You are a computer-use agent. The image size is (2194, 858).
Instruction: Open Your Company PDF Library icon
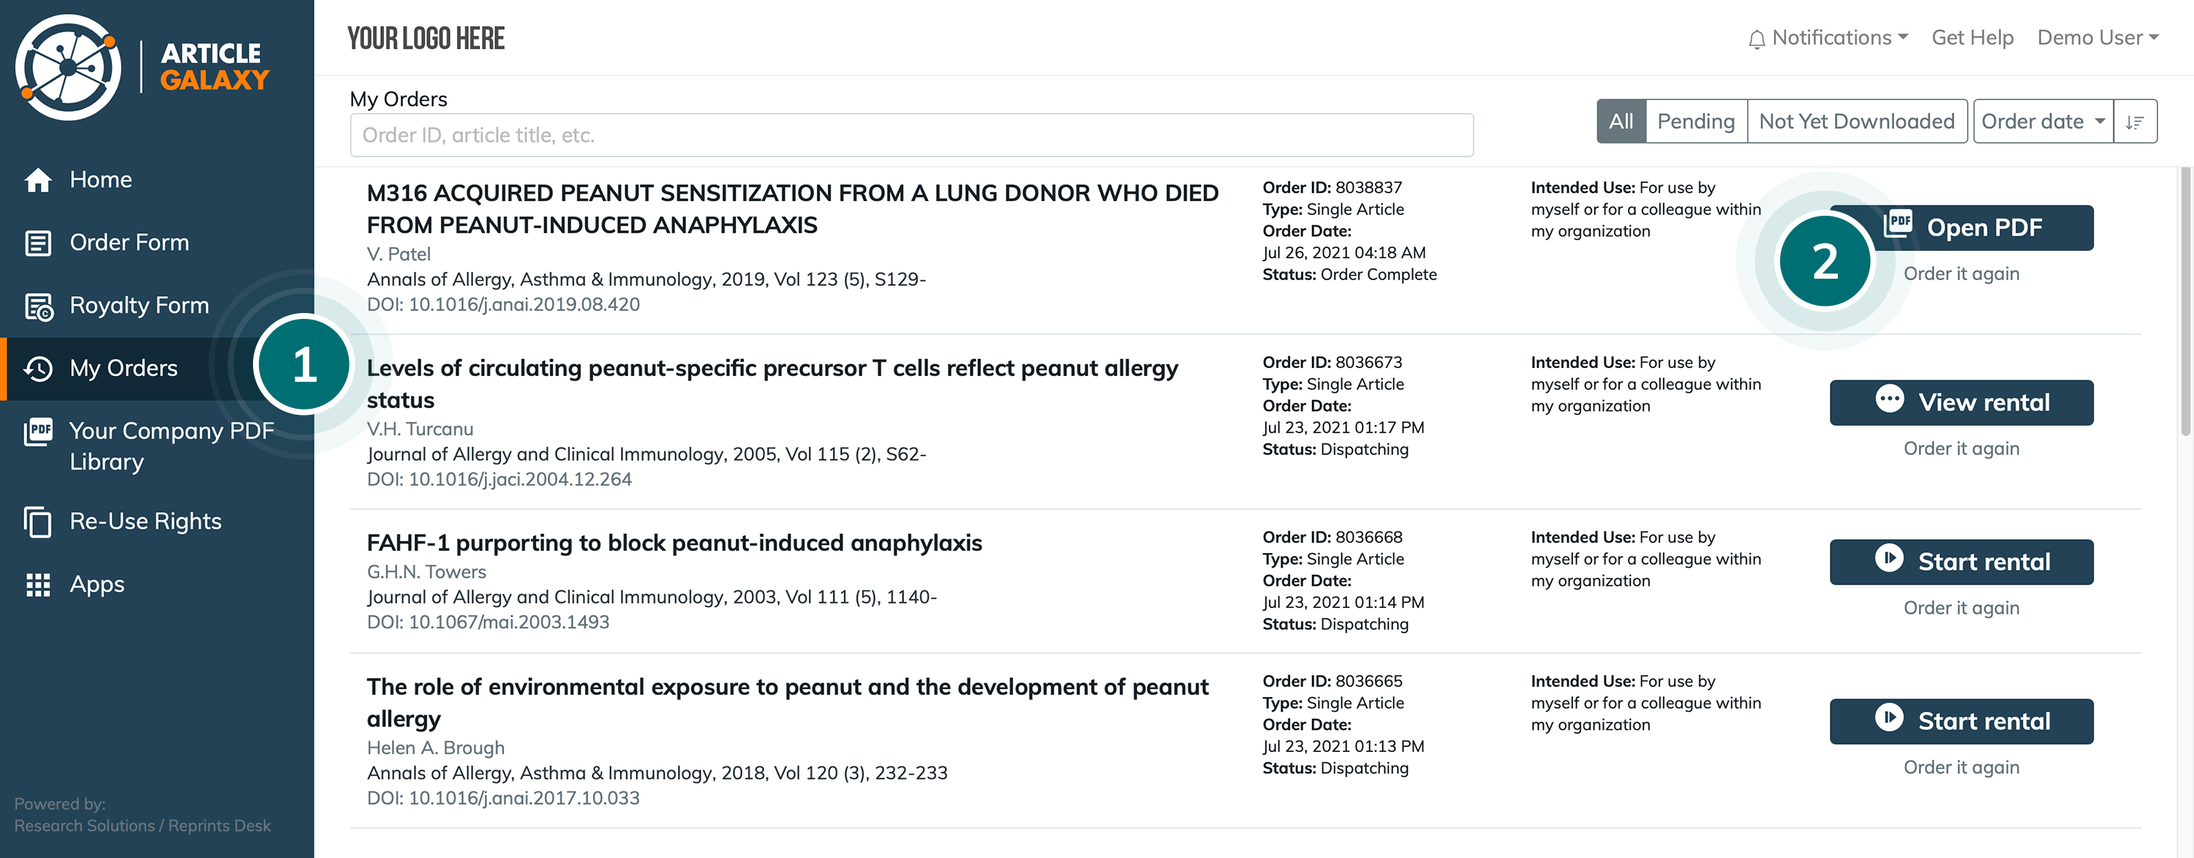38,432
